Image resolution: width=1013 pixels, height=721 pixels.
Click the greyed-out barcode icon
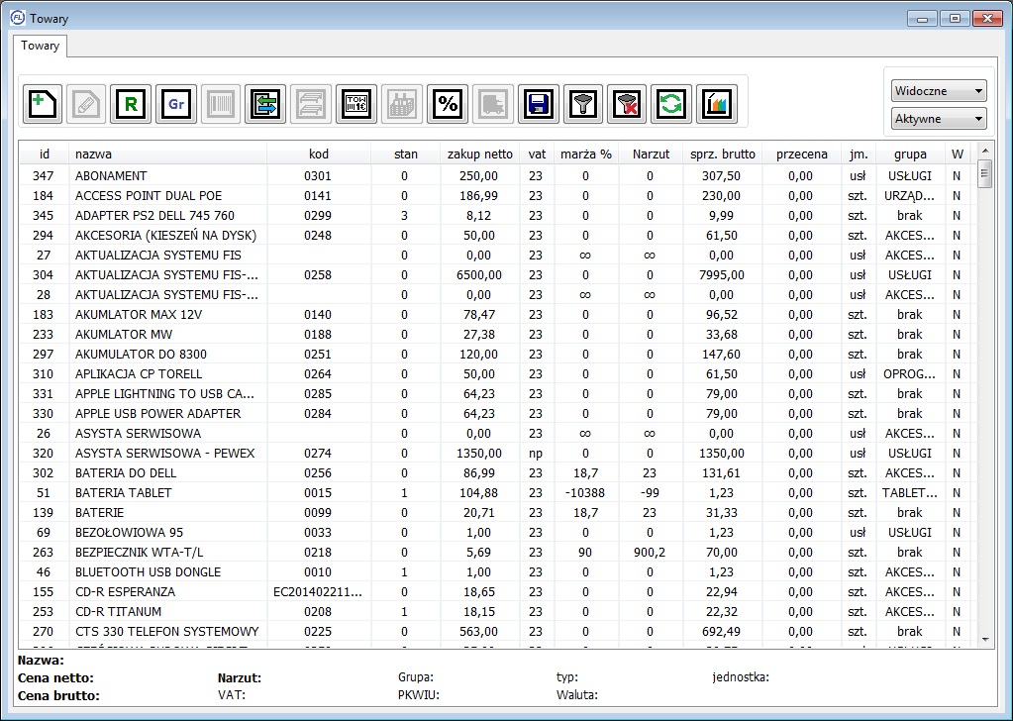pos(221,103)
